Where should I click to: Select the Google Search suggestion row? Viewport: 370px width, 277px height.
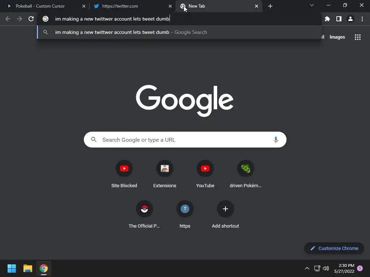coord(179,32)
